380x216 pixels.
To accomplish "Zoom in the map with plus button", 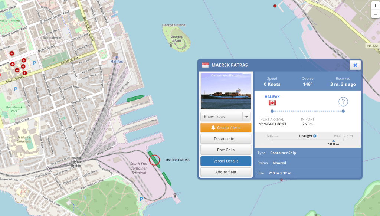I will point(376,6).
